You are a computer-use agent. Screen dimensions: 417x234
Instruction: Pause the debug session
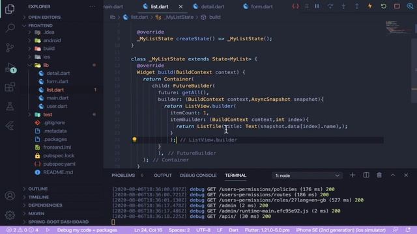317,6
